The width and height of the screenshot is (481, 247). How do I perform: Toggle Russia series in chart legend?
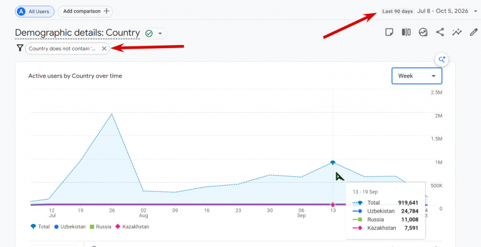100,227
